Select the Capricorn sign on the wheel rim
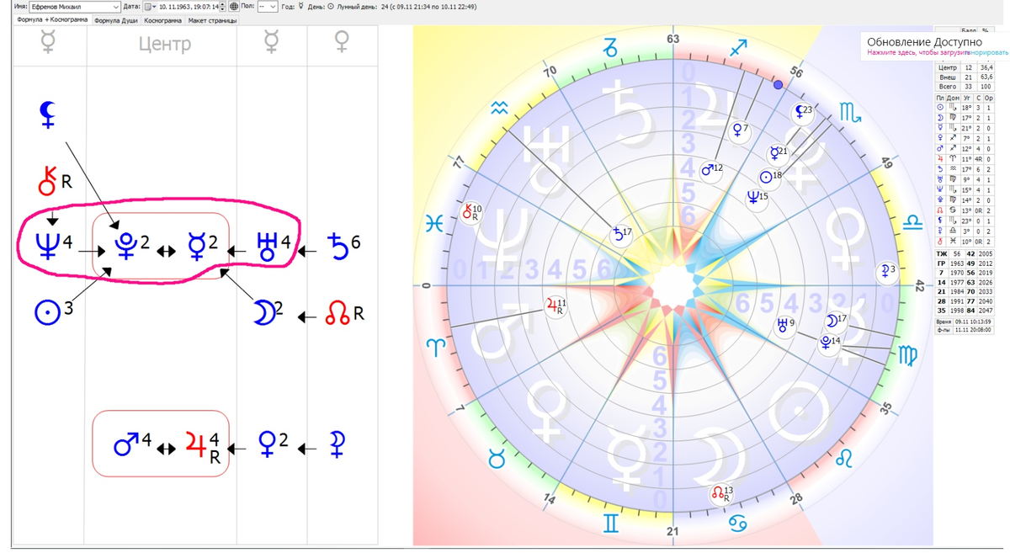 (610, 48)
